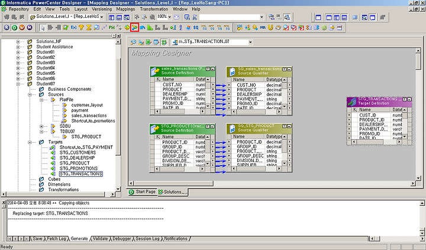Click the Stored Procedure transformation icon
This screenshot has height=250, width=426.
click(x=112, y=28)
